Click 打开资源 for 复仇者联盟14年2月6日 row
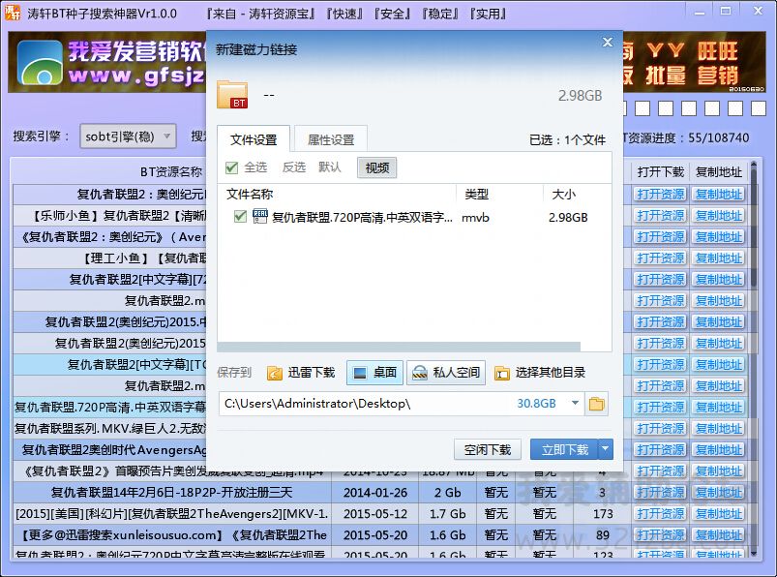This screenshot has height=577, width=777. (x=661, y=493)
